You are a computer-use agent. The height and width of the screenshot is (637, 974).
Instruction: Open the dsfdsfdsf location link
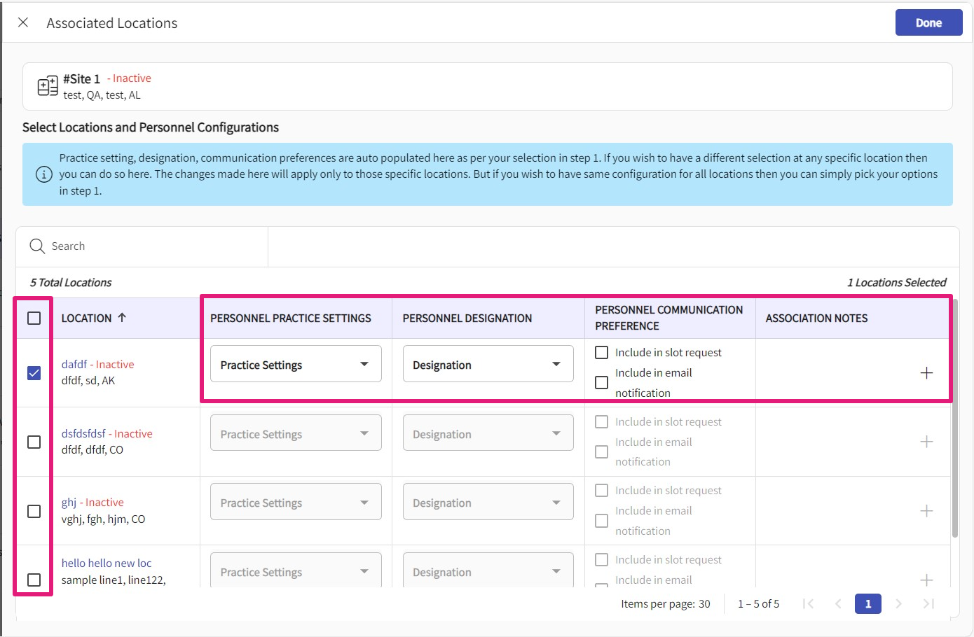pyautogui.click(x=83, y=433)
